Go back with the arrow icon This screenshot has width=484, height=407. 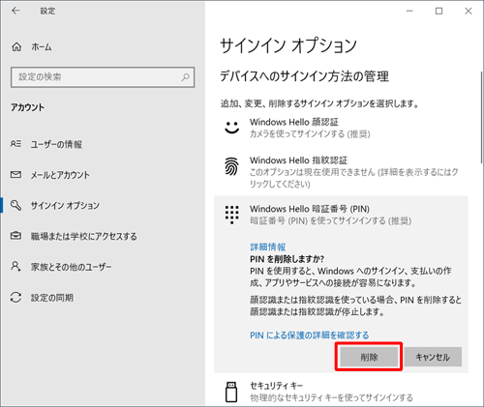click(15, 11)
